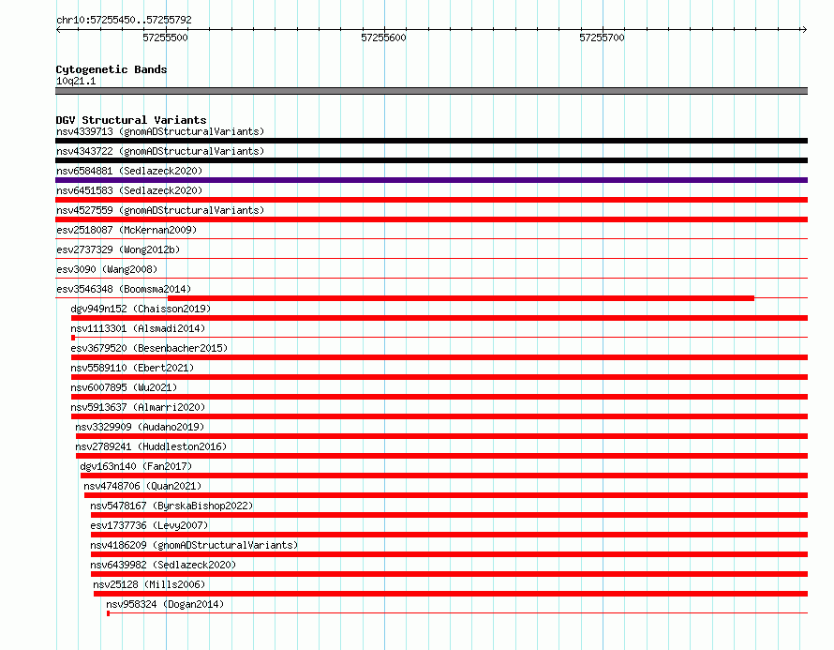Select the red bar under nsv25128 Mills2006

451,594
